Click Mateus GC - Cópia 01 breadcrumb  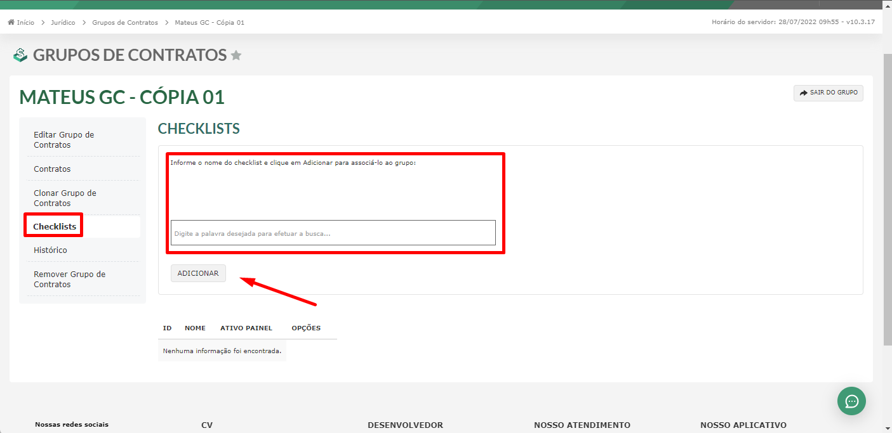pos(210,22)
